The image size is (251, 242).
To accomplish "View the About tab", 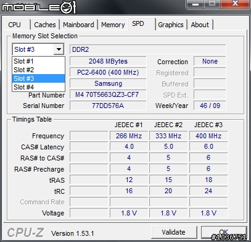I will [x=200, y=25].
